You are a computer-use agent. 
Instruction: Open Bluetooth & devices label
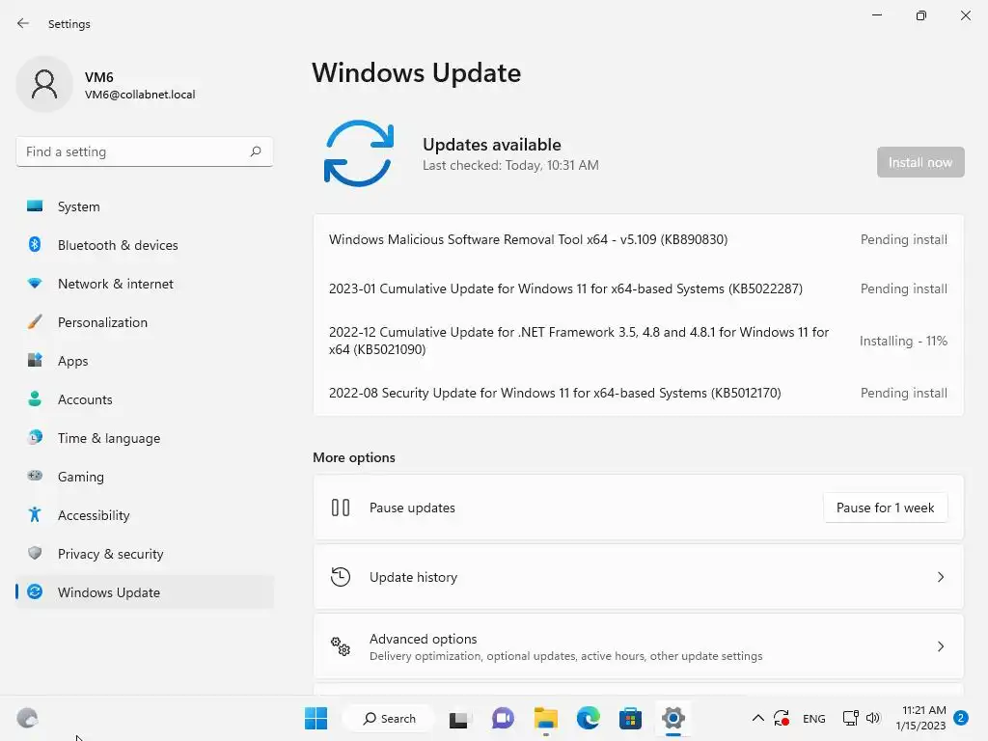point(118,245)
